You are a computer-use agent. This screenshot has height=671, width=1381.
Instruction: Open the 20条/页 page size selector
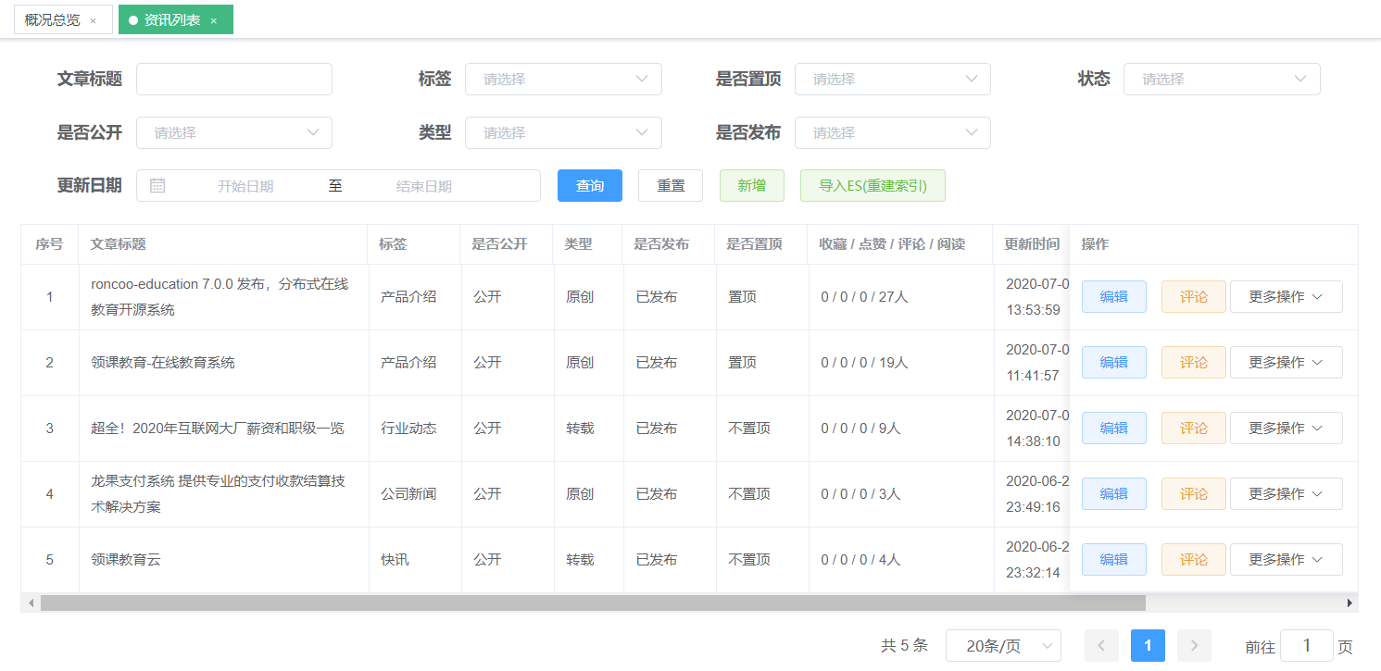pos(1002,646)
